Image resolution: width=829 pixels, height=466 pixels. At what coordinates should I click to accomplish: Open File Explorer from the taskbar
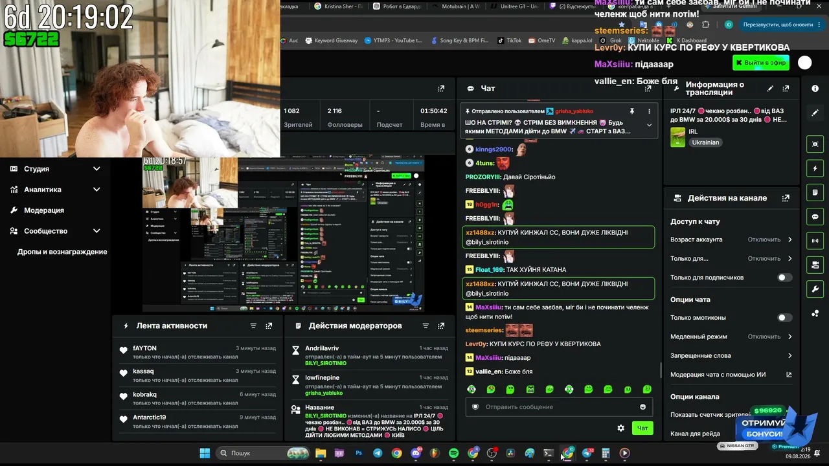coord(321,454)
